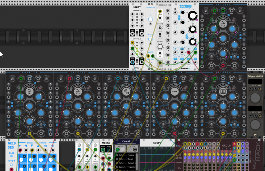Viewport: 265px width, 171px height.
Task: Click the ADDR-SEQ SELECT knob
Action: 160,46
